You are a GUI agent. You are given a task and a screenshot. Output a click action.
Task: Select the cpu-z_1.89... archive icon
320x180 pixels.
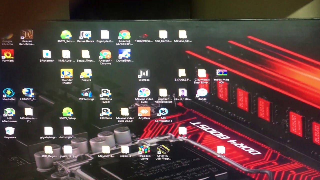182,94
